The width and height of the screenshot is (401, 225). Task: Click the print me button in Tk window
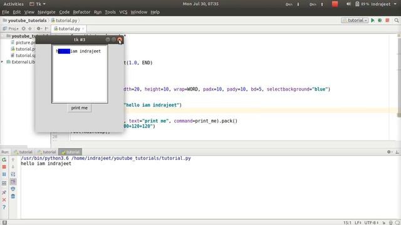[80, 108]
